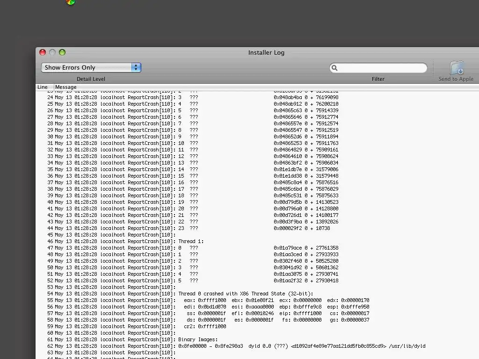
Task: Select log line 37 with 0x0485c8a4
Action: (257, 183)
